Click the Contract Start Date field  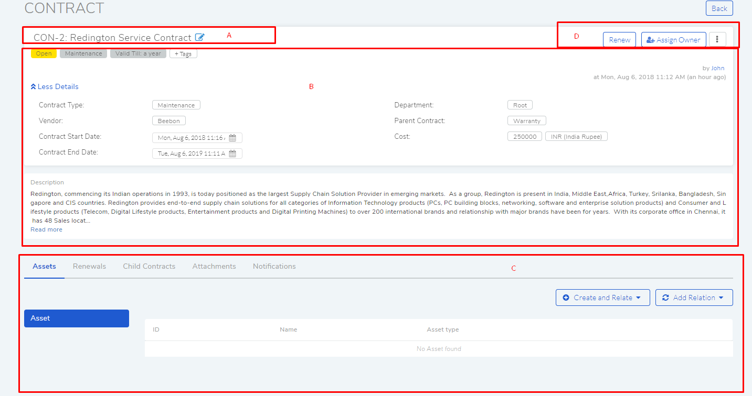click(x=197, y=138)
